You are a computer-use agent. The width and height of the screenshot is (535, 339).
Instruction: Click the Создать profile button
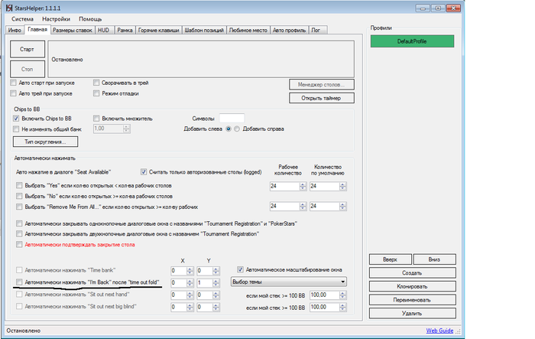412,272
